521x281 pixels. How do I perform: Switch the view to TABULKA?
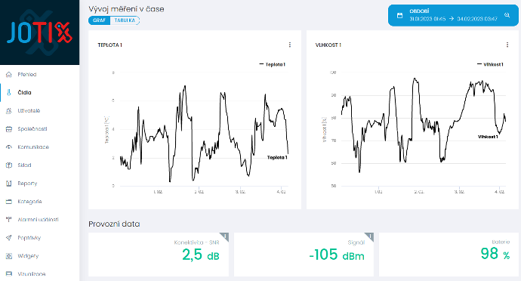[x=125, y=20]
